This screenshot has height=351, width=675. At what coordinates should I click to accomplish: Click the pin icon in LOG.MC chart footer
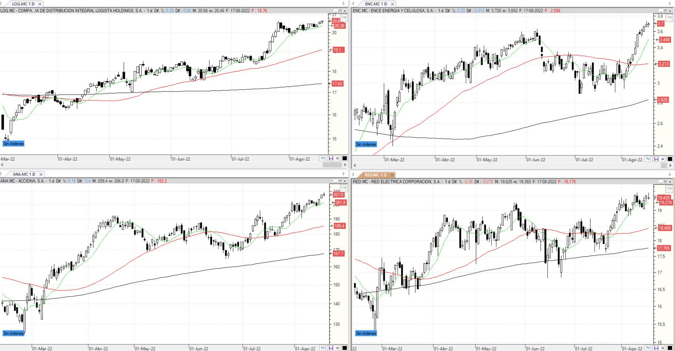click(337, 159)
